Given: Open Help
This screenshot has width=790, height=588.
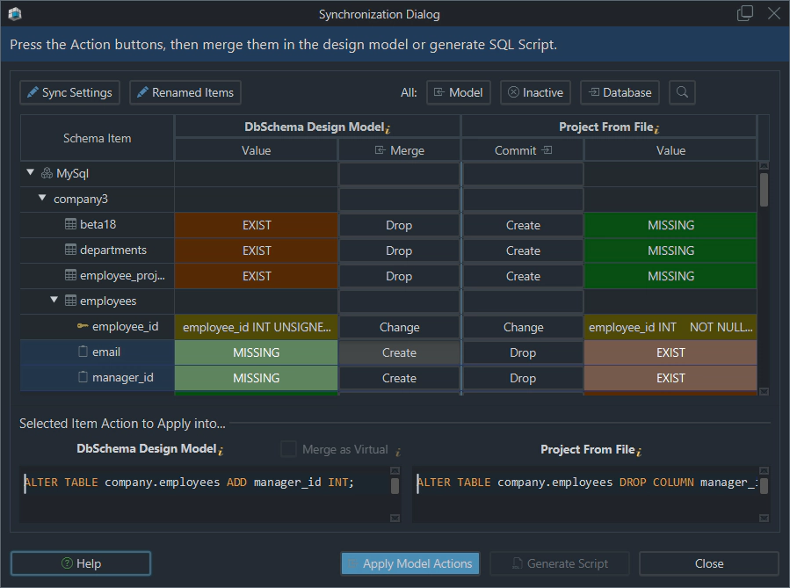Looking at the screenshot, I should (x=81, y=563).
